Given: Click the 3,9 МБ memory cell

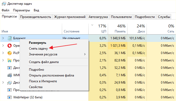Looking at the screenshot, I should [118, 97].
